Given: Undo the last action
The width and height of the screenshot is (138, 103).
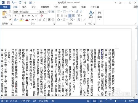Looking at the screenshot, I should pyautogui.click(x=14, y=2).
